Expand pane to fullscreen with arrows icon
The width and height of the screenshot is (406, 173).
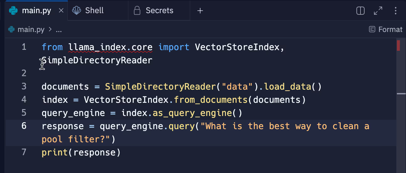[378, 11]
